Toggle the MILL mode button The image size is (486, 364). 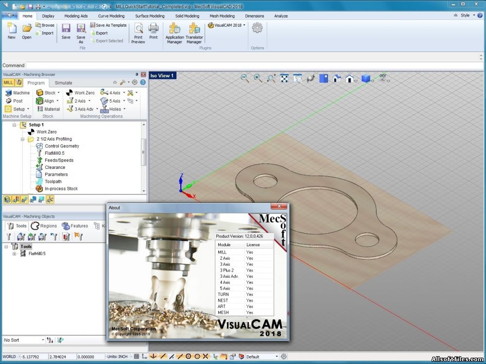click(x=8, y=83)
